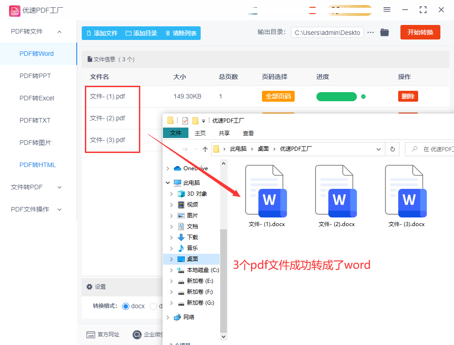Open 文件- (2).docx Word file icon
This screenshot has height=345, width=454.
pos(336,191)
